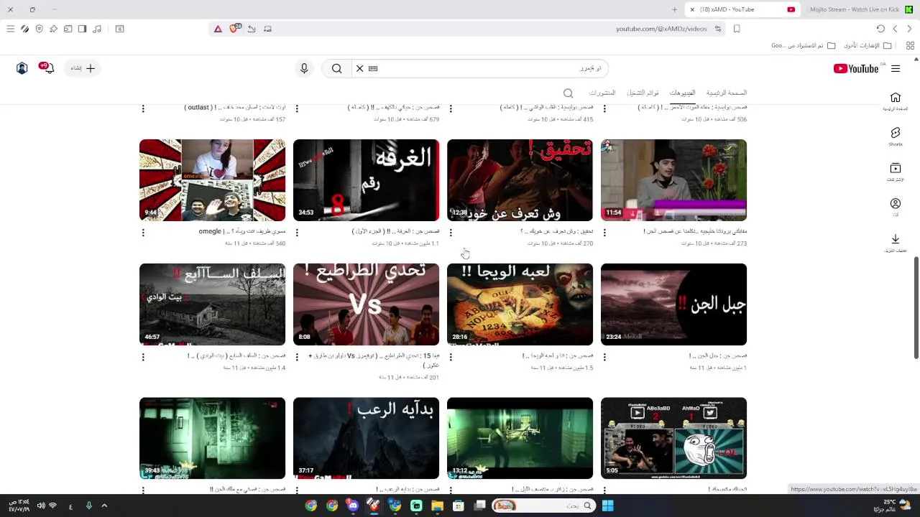The image size is (920, 517).
Task: Click the YouTube logo
Action: 856,69
